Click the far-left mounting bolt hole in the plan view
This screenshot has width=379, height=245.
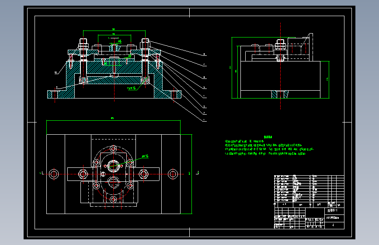point(54,174)
